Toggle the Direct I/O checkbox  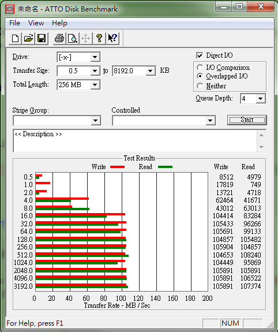point(200,55)
